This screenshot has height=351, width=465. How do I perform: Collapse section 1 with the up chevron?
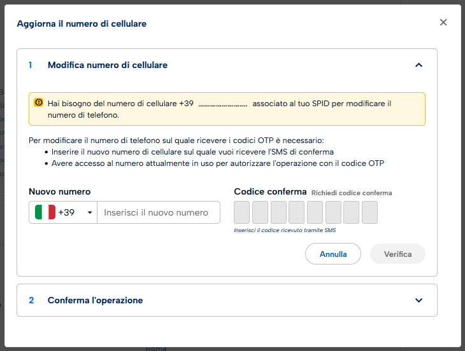tap(418, 65)
